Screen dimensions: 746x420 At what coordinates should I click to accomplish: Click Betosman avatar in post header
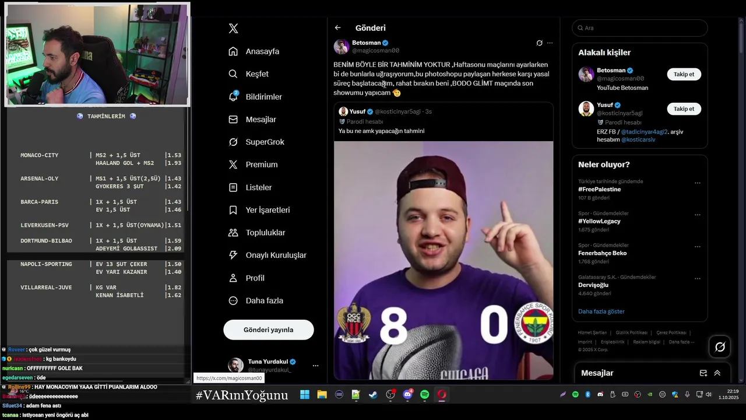(x=342, y=47)
